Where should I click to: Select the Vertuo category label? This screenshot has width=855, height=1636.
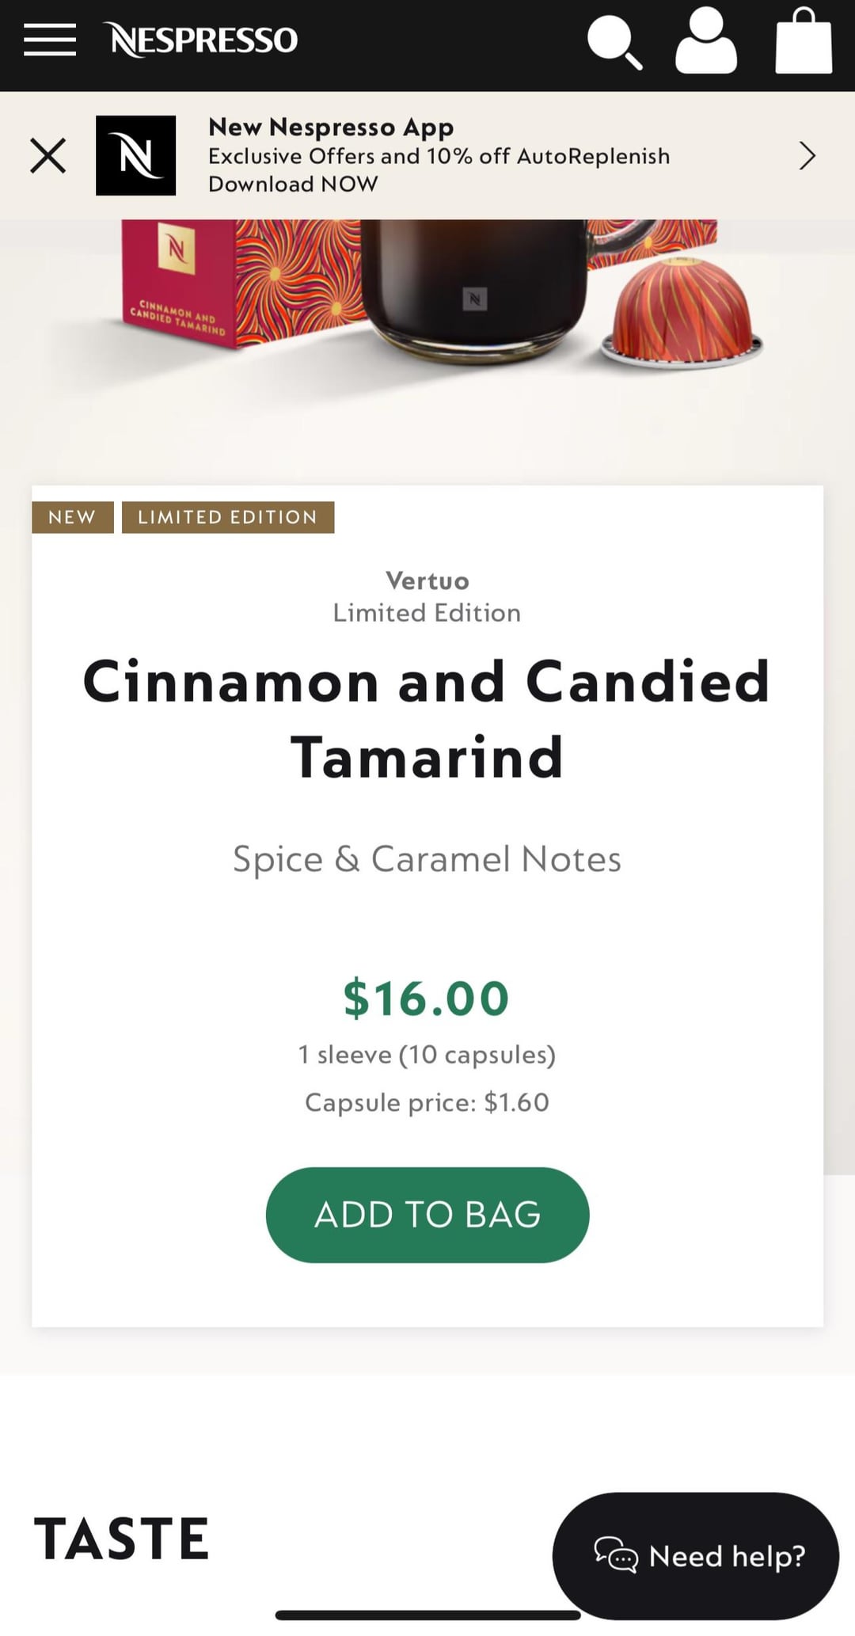pos(427,580)
